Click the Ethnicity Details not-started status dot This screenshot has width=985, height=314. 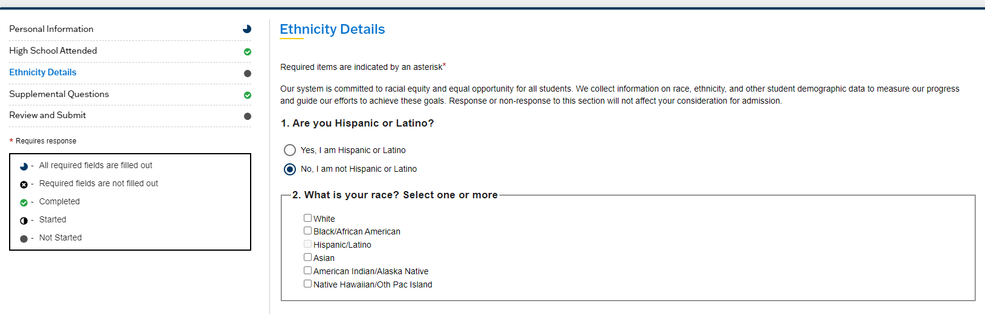click(x=248, y=74)
